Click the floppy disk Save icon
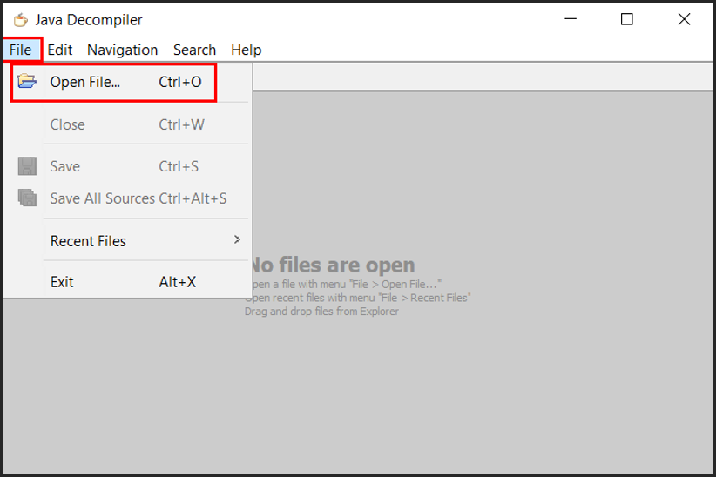The height and width of the screenshot is (477, 716). click(27, 166)
